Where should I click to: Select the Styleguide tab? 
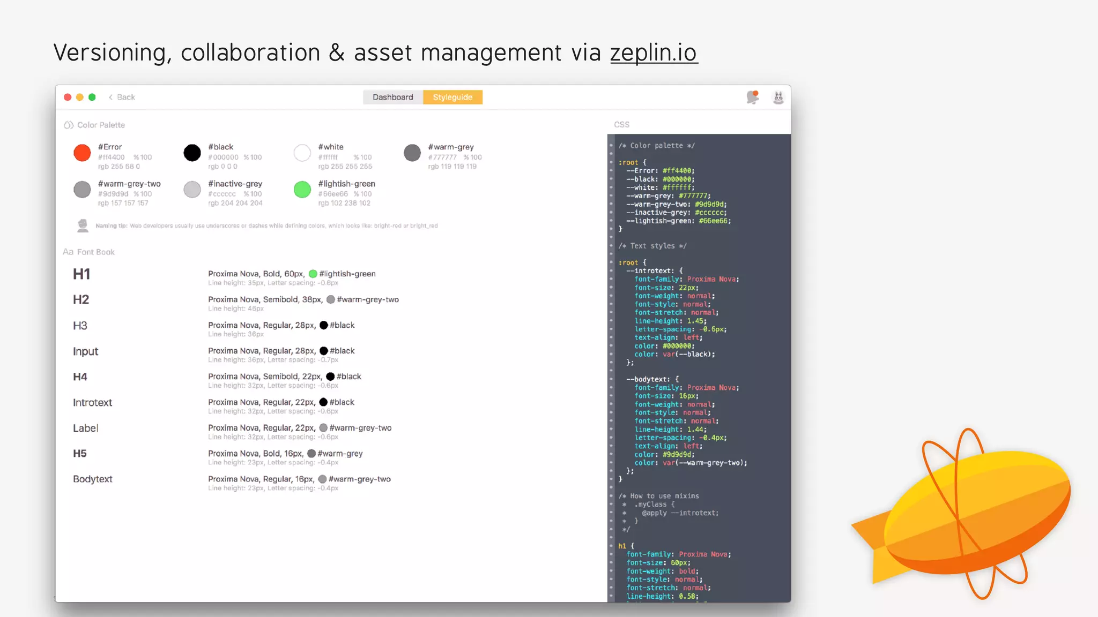(452, 97)
